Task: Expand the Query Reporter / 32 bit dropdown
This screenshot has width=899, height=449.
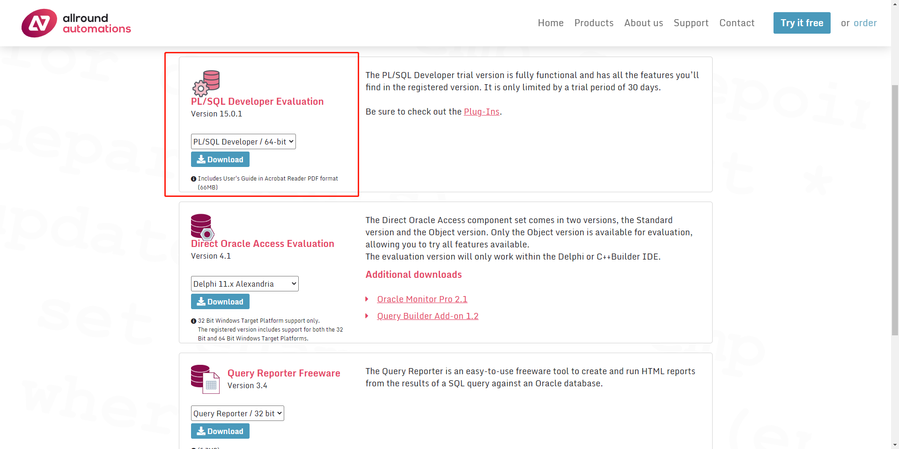Action: [x=237, y=413]
